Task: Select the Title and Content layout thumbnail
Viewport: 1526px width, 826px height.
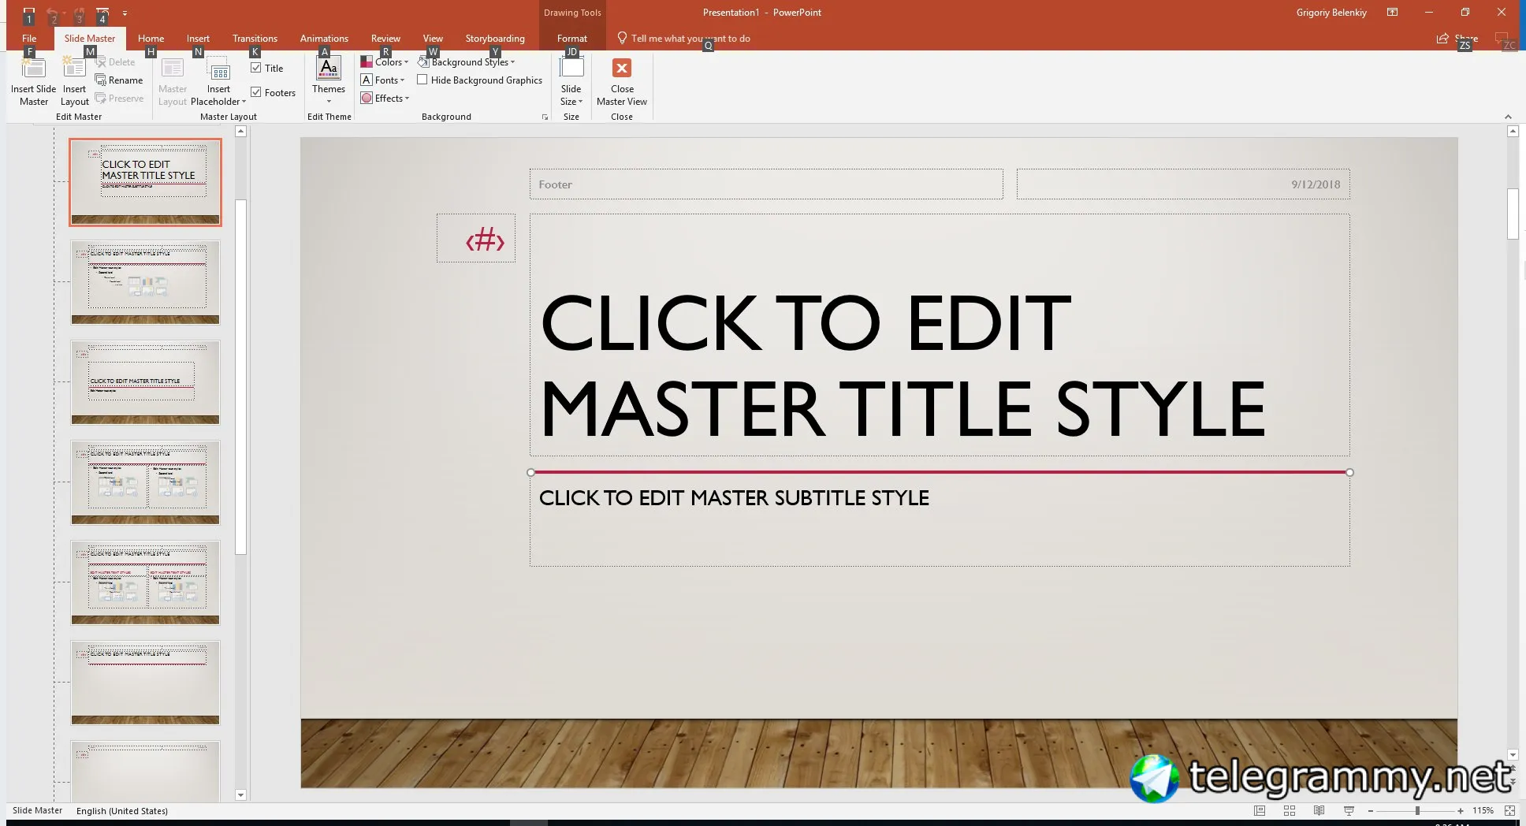Action: point(145,282)
